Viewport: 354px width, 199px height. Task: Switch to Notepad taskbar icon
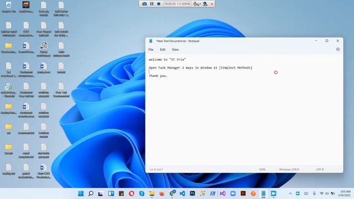(x=263, y=193)
